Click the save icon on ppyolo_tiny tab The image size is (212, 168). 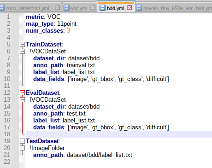click(139, 8)
